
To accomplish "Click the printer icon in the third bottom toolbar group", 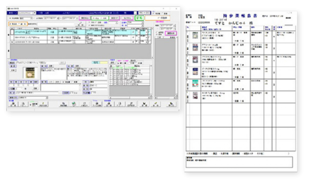I will click(x=109, y=104).
